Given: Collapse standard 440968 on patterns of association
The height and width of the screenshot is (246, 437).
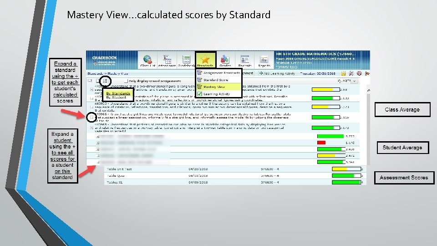Looking at the screenshot, I should (x=91, y=128).
